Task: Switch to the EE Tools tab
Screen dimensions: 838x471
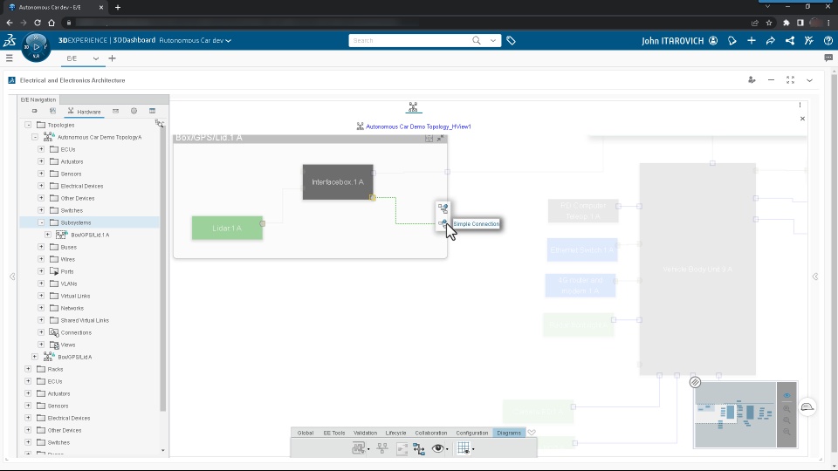Action: pyautogui.click(x=334, y=433)
